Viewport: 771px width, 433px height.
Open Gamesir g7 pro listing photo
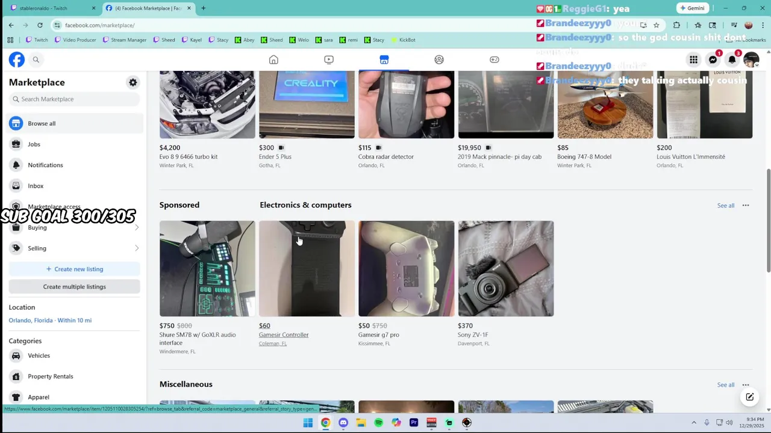click(407, 268)
